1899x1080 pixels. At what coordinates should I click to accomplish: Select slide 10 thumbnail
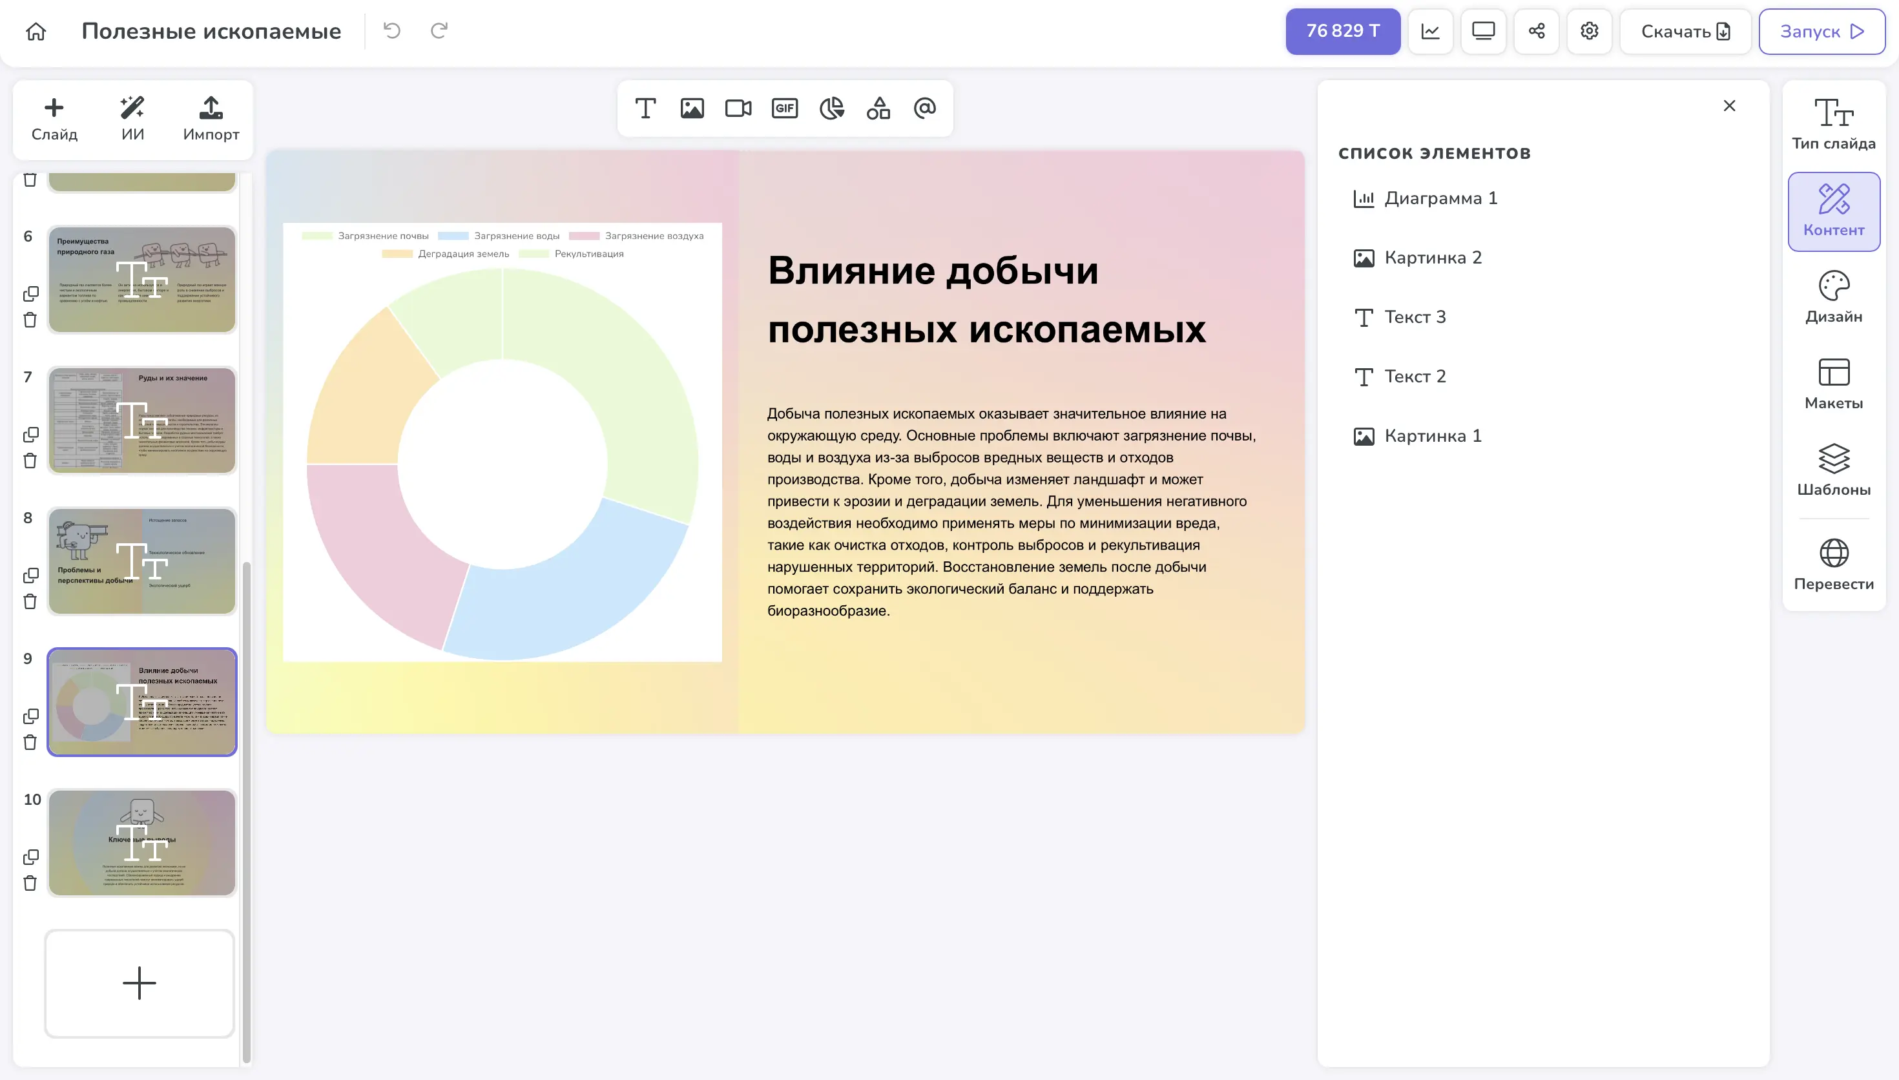pyautogui.click(x=141, y=843)
